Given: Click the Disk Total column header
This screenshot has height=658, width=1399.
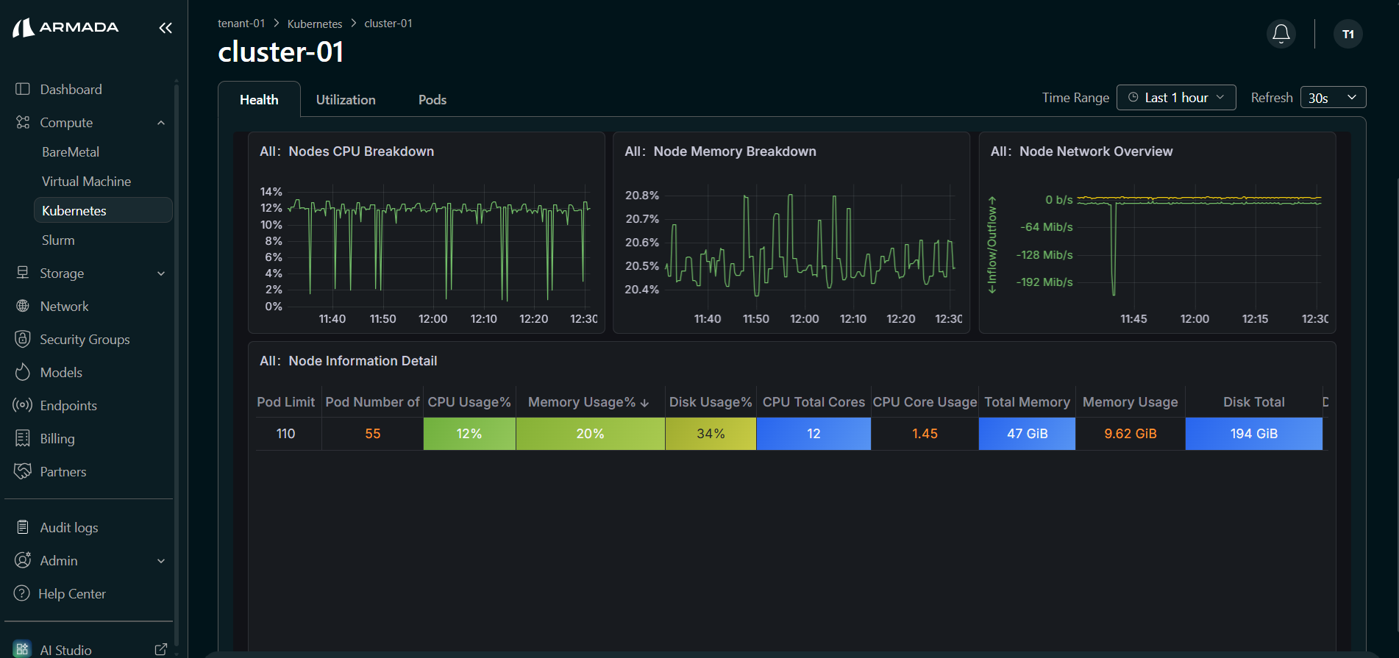Looking at the screenshot, I should pos(1254,402).
